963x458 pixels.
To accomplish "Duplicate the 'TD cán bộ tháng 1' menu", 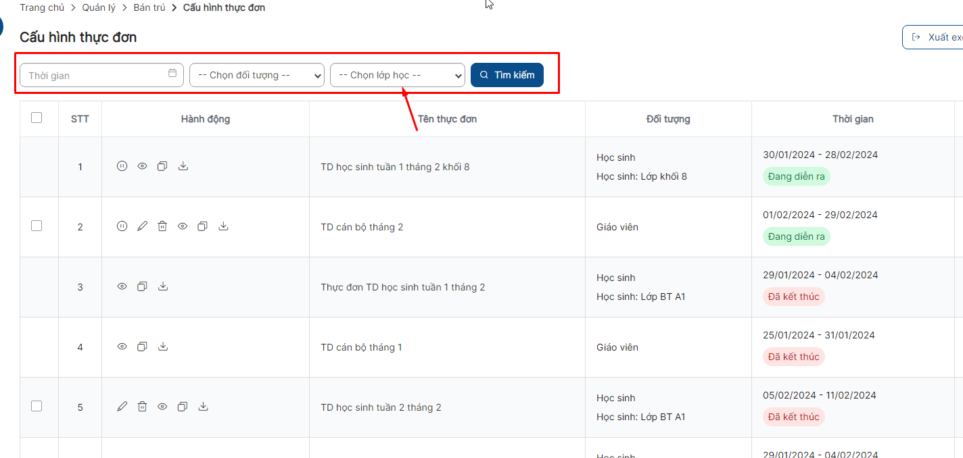I will 142,347.
